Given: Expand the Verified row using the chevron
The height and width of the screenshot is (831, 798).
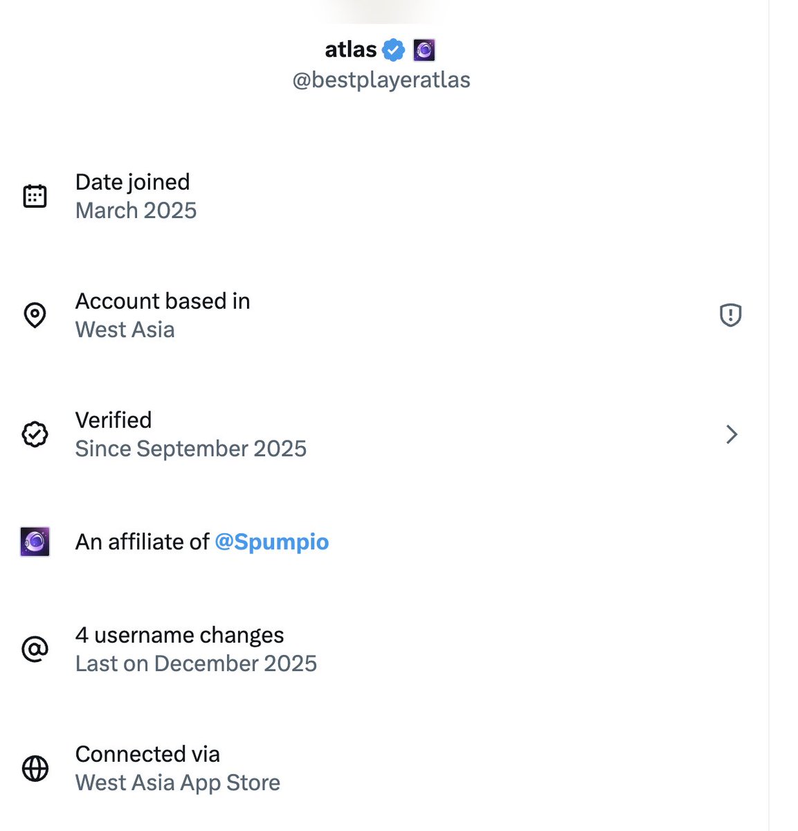Looking at the screenshot, I should [732, 434].
